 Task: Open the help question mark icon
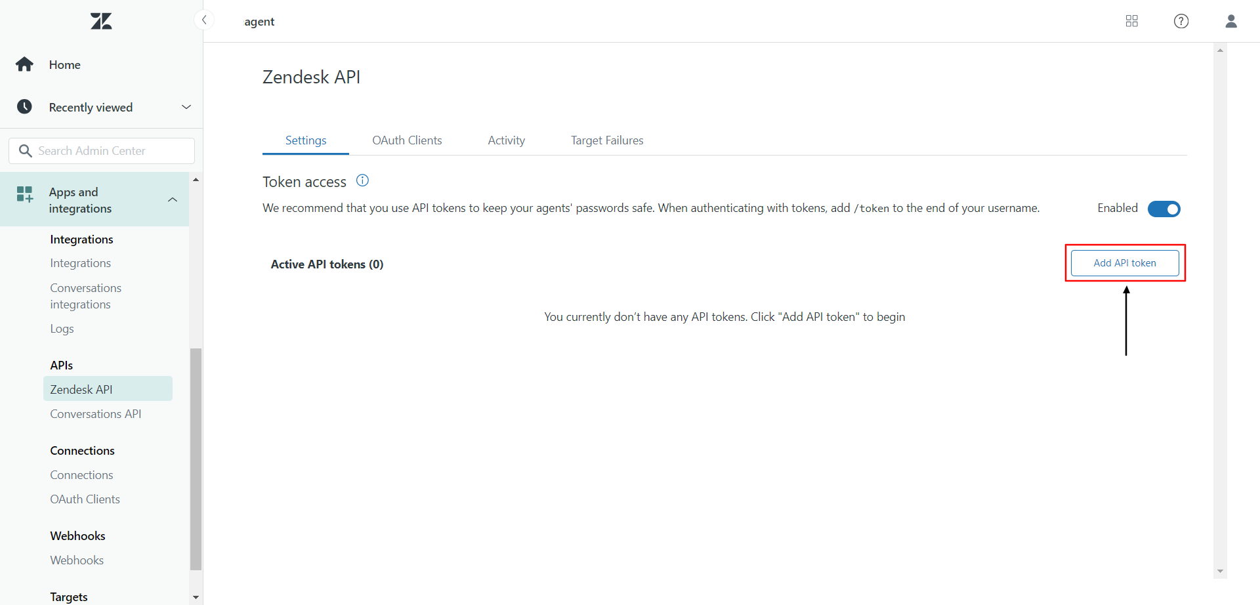(1181, 21)
